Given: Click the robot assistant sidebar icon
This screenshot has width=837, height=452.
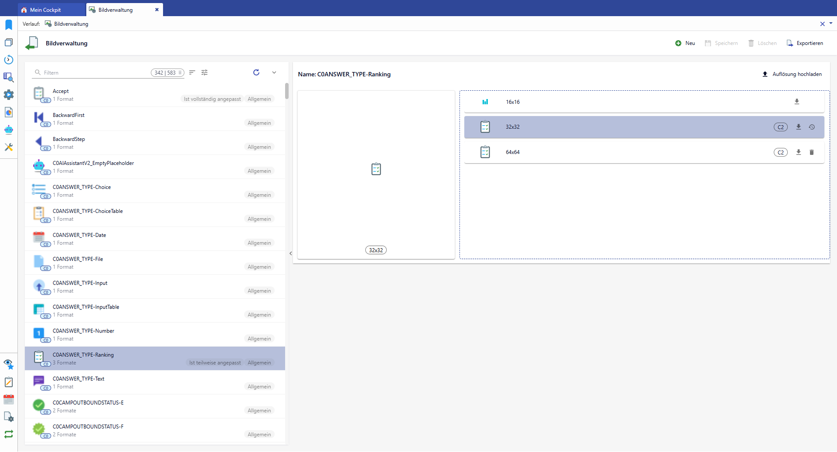Looking at the screenshot, I should (x=9, y=130).
